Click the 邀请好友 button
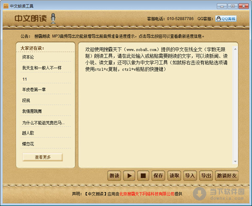 tap(227, 176)
